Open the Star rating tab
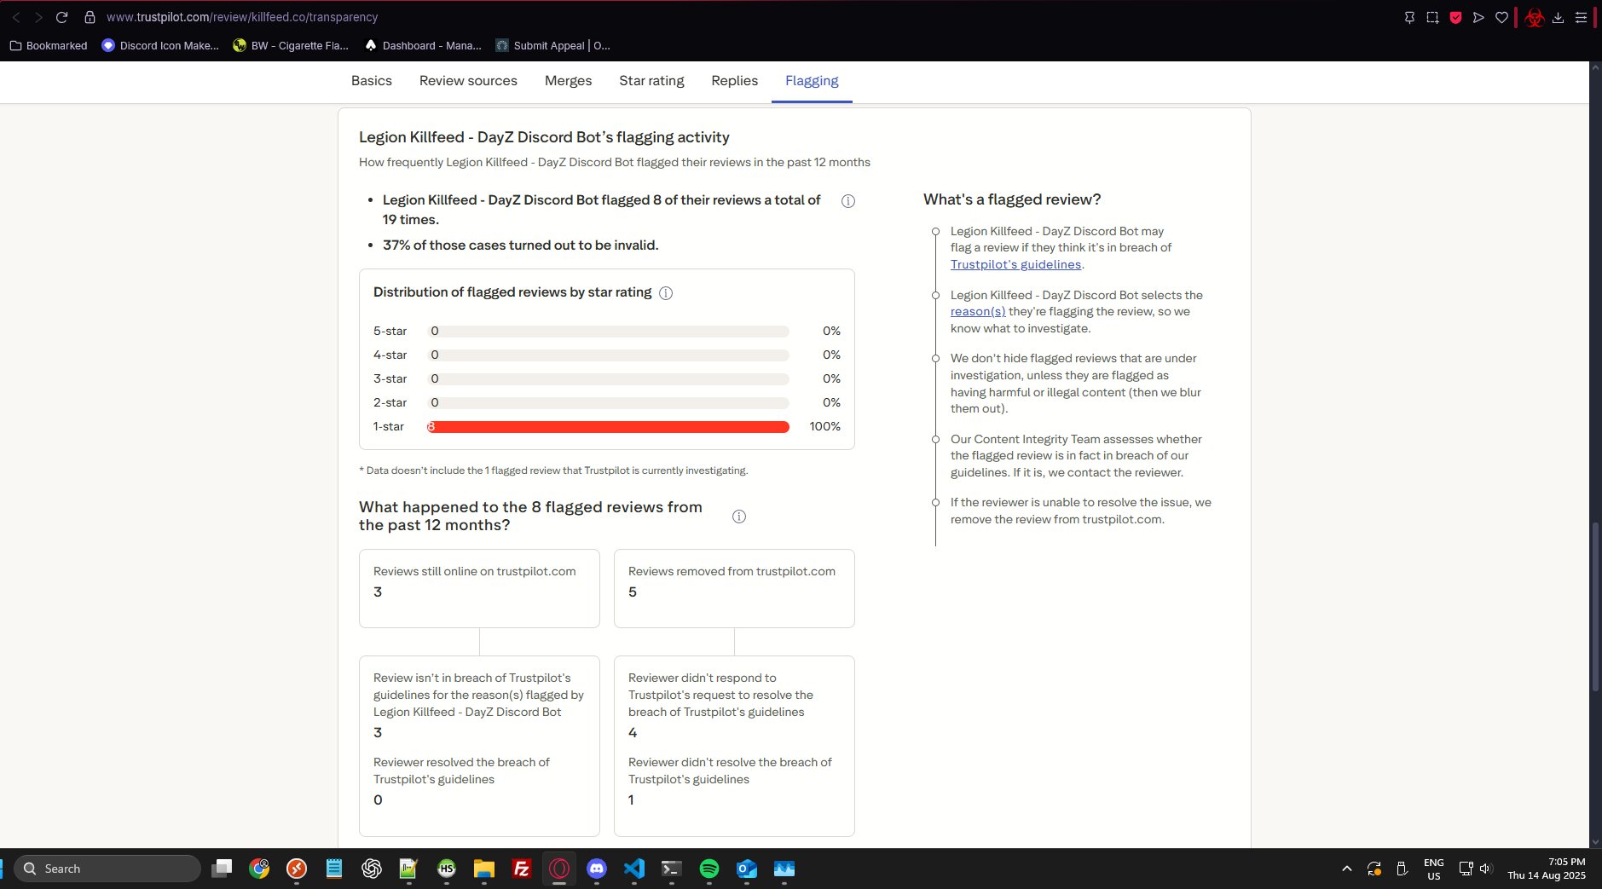The height and width of the screenshot is (889, 1602). [x=651, y=81]
